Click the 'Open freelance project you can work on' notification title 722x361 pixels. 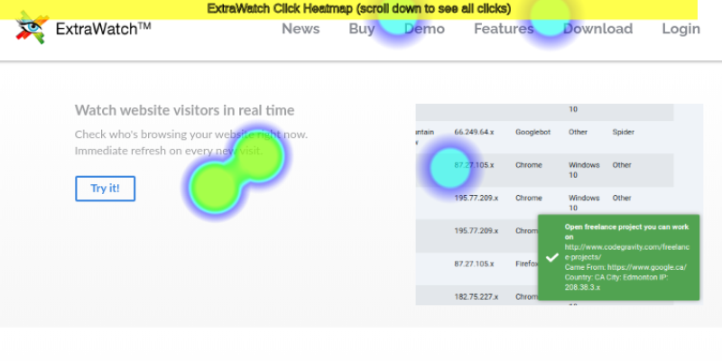point(626,232)
